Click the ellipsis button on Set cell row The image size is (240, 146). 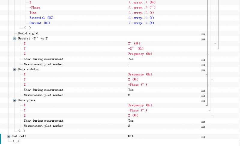[x=203, y=137]
